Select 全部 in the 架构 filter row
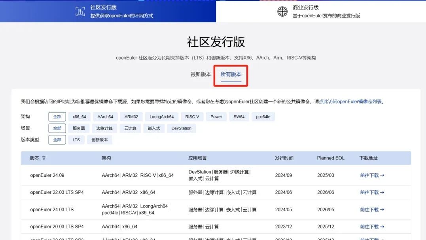 [x=57, y=116]
